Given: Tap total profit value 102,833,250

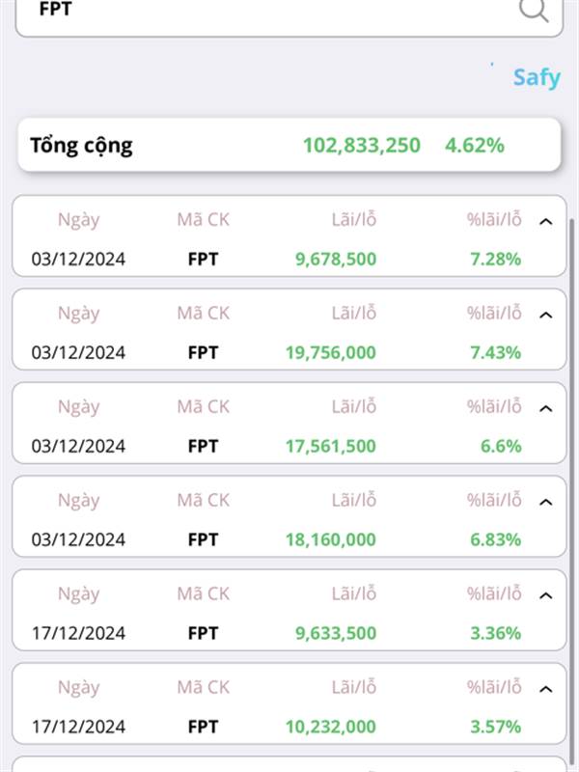Looking at the screenshot, I should [361, 146].
